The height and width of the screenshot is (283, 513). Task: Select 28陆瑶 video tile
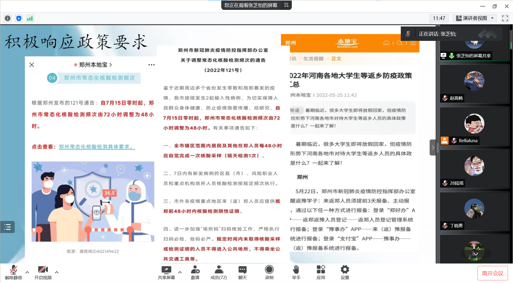point(474,169)
